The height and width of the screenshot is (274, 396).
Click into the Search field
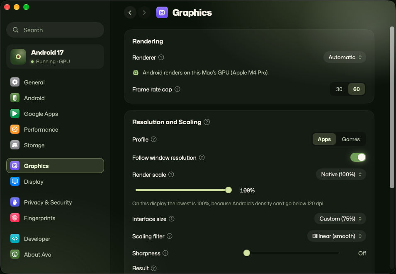point(55,30)
